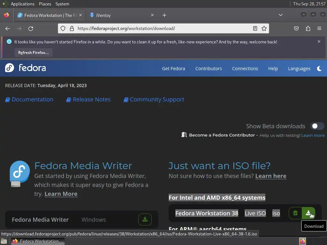
Task: Open the Connections menu
Action: (245, 69)
